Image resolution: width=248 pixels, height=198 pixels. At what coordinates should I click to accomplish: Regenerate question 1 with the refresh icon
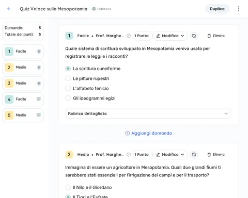click(x=194, y=36)
